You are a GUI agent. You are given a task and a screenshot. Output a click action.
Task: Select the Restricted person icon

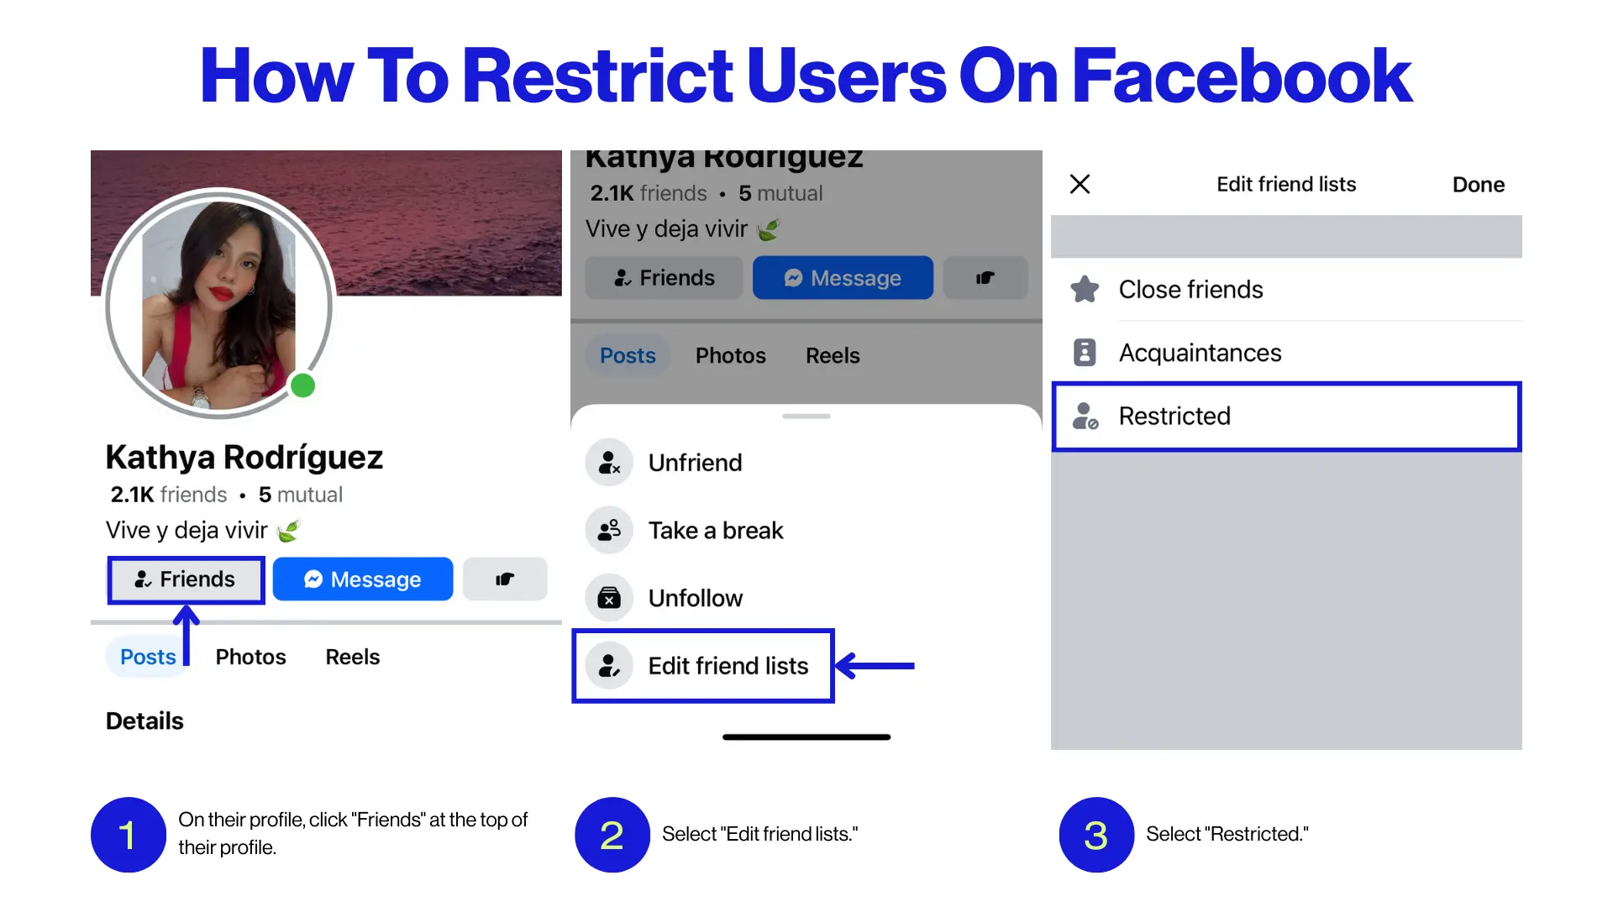[1085, 416]
